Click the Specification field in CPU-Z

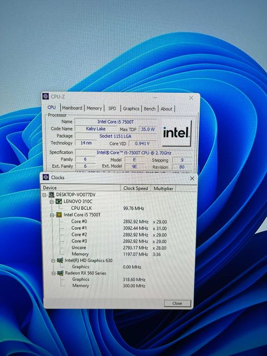coord(134,153)
